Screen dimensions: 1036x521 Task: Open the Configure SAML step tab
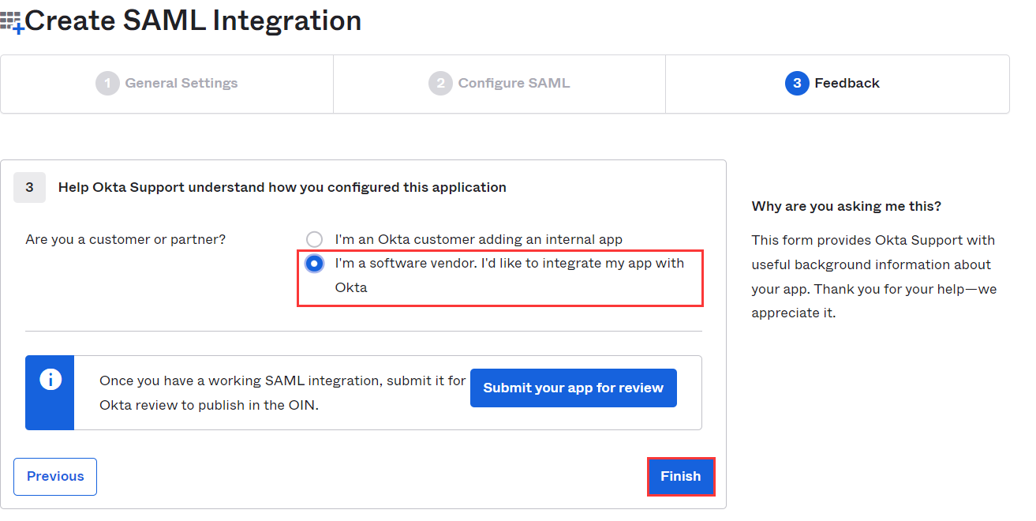click(514, 83)
